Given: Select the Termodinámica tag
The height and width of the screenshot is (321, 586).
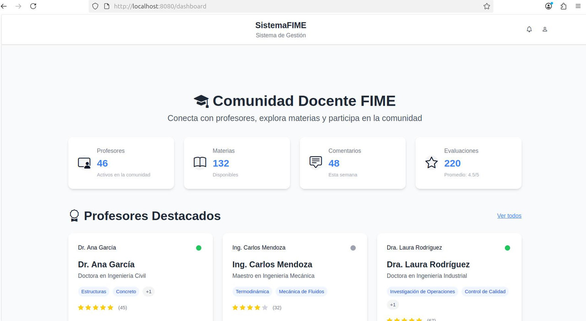Looking at the screenshot, I should [x=252, y=292].
